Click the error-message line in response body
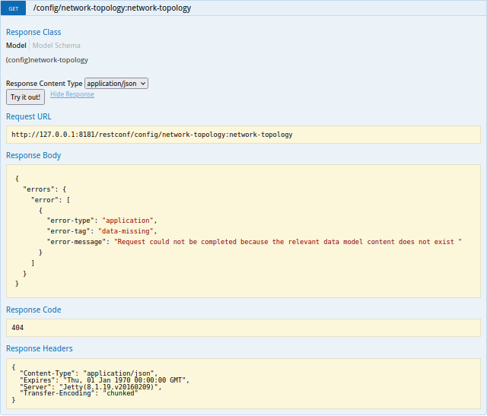Screen dimensions: 487x416 254,241
